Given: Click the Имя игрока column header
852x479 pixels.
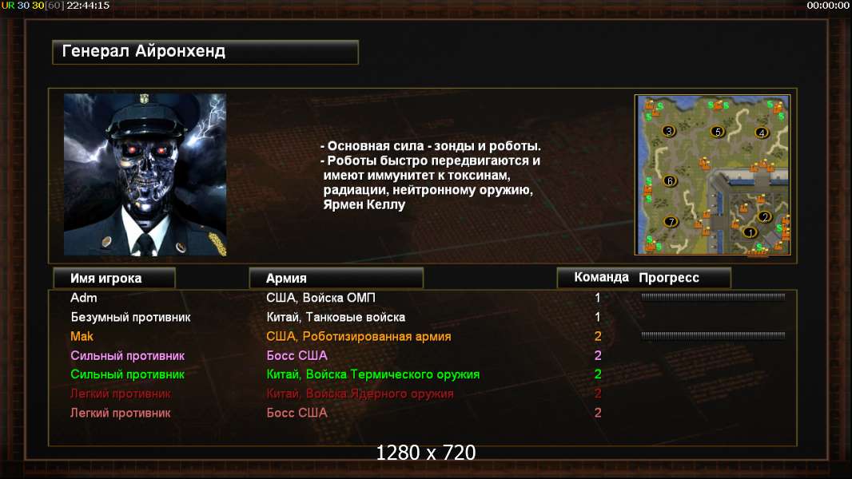Looking at the screenshot, I should pos(114,278).
